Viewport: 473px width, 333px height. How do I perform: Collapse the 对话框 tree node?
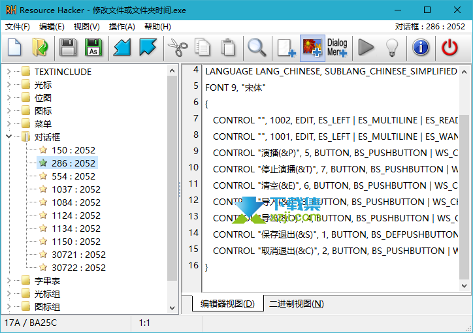(8, 136)
